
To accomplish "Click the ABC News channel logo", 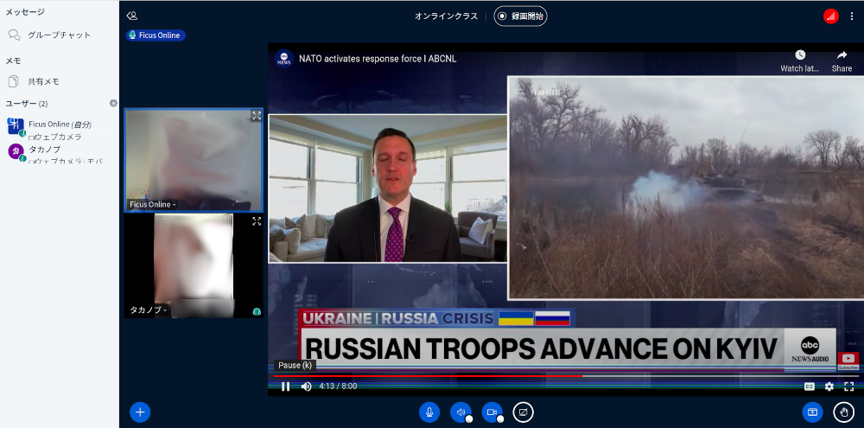I will pyautogui.click(x=283, y=59).
